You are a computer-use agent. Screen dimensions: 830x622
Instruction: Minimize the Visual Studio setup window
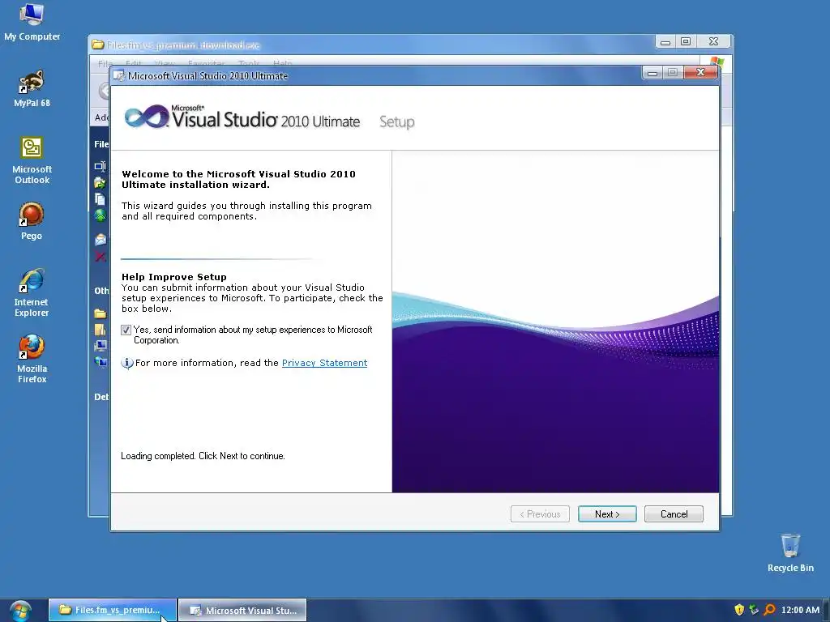tap(652, 73)
